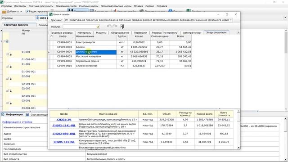The height and width of the screenshot is (162, 288).
Task: Switch to the Перевозки tab
Action: tap(140, 33)
